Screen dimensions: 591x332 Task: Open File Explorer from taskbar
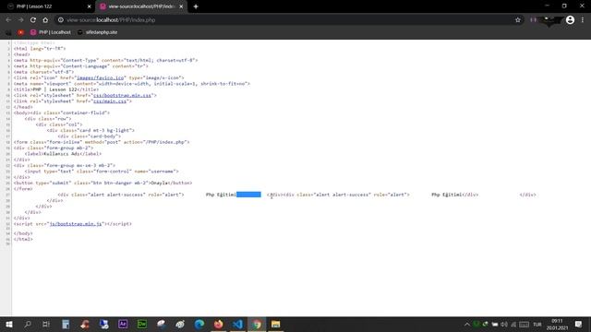pos(275,324)
